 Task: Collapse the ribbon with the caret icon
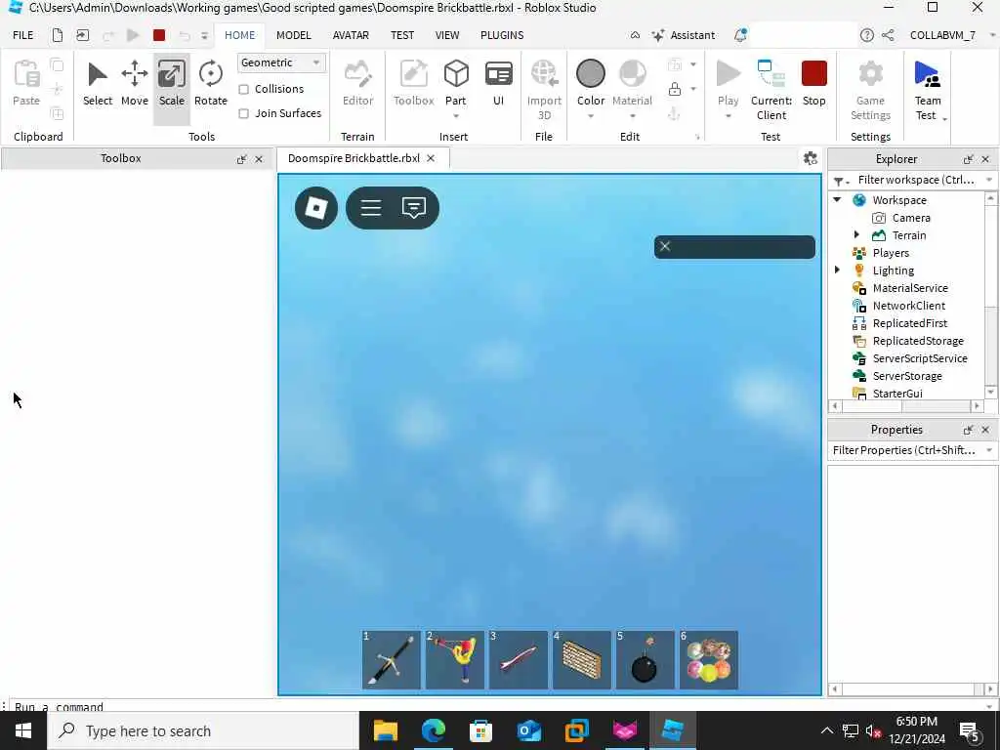(635, 35)
